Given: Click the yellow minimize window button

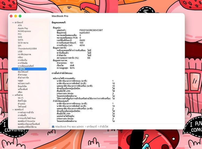Looking at the screenshot, I should point(16,16).
